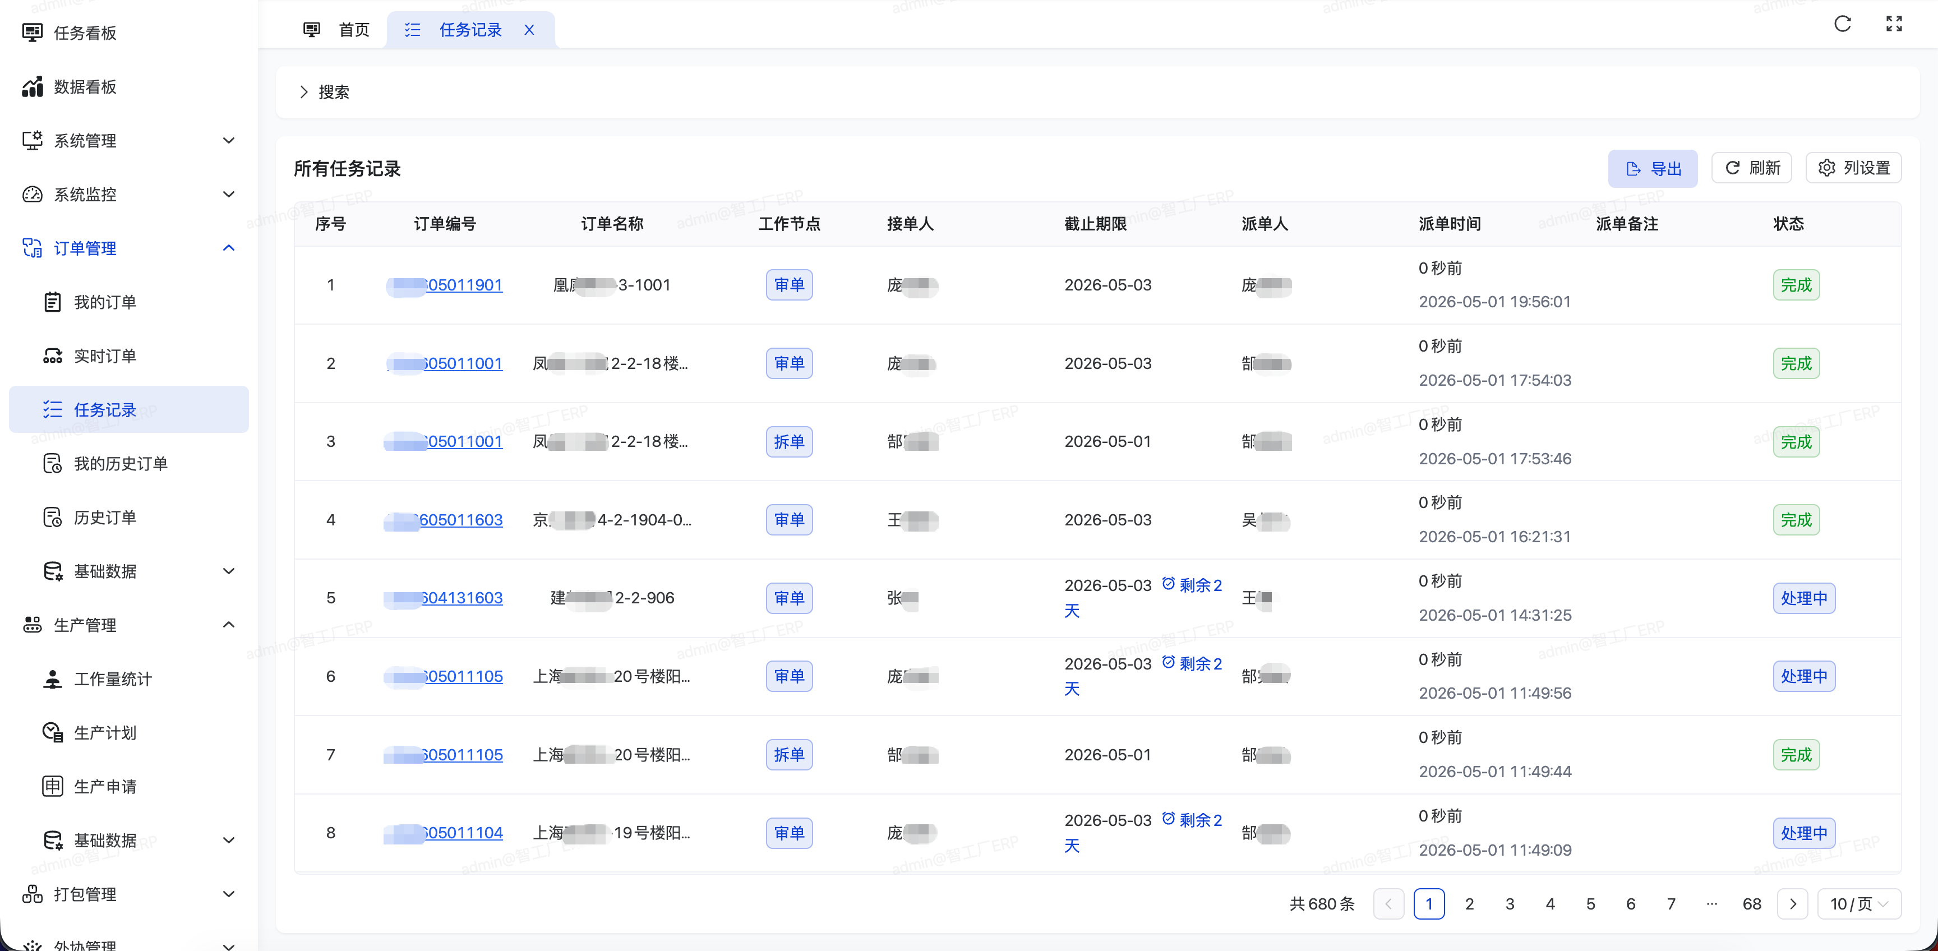
Task: Open 列设置 column settings
Action: [1853, 168]
